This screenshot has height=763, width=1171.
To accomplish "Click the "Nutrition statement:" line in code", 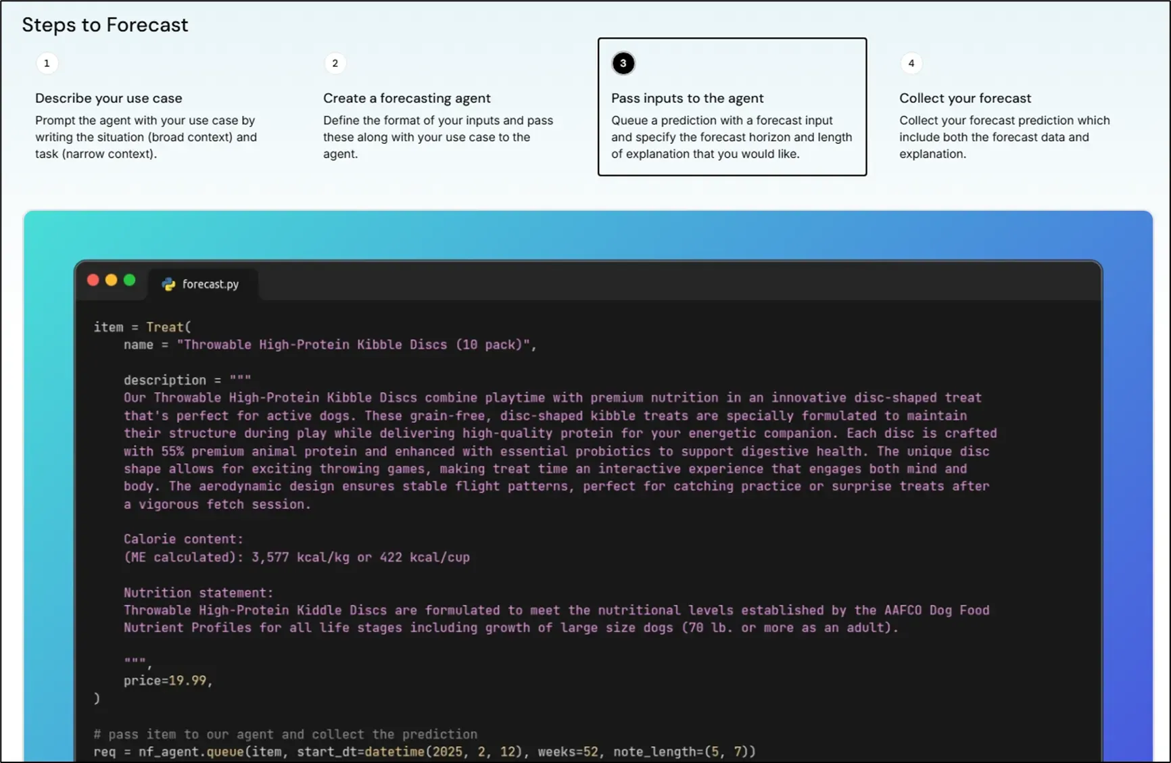I will tap(198, 593).
